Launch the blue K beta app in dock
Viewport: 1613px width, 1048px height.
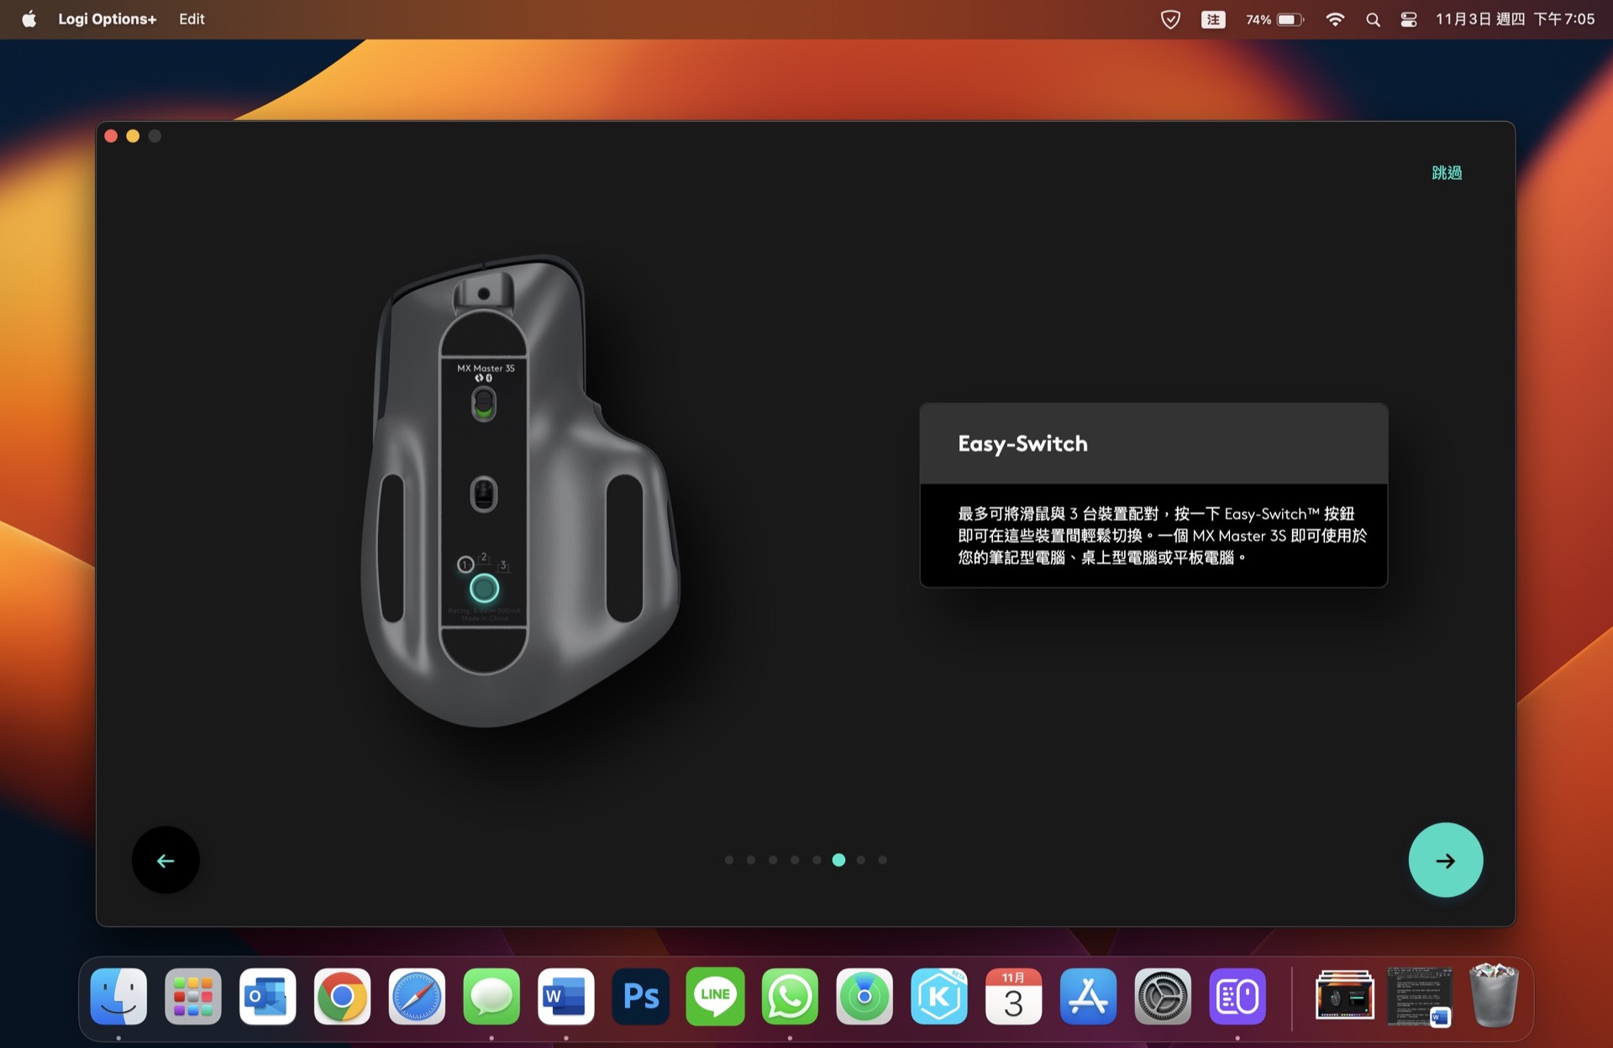pyautogui.click(x=939, y=997)
